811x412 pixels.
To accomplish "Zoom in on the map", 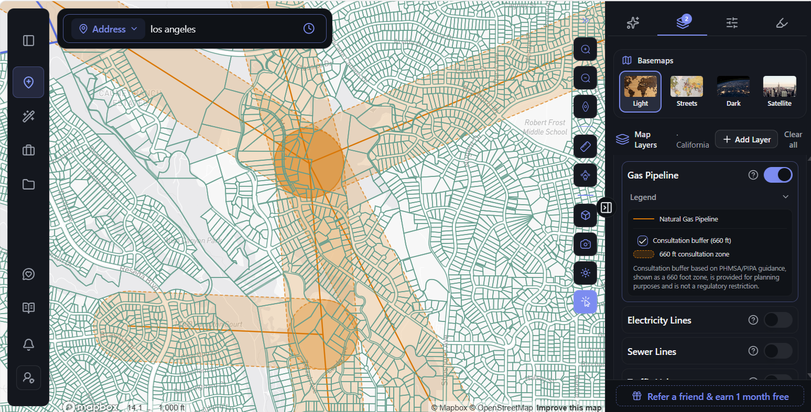I will pyautogui.click(x=586, y=49).
